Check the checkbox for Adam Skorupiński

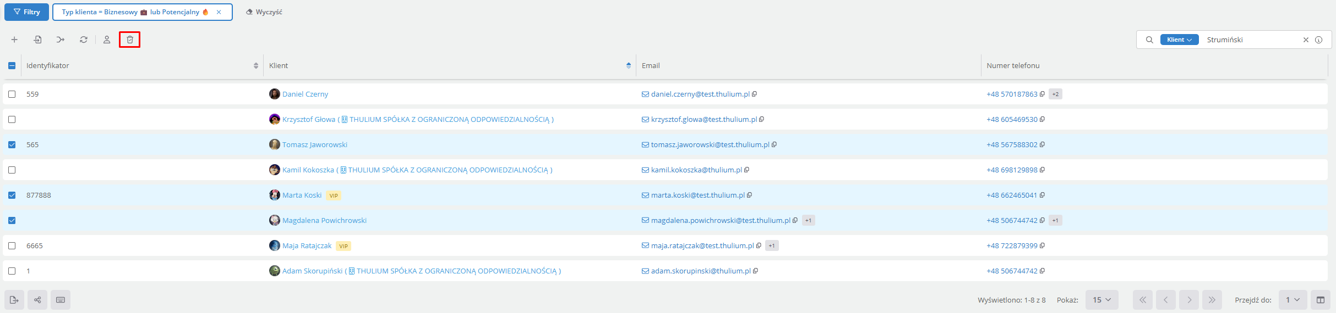[x=12, y=271]
